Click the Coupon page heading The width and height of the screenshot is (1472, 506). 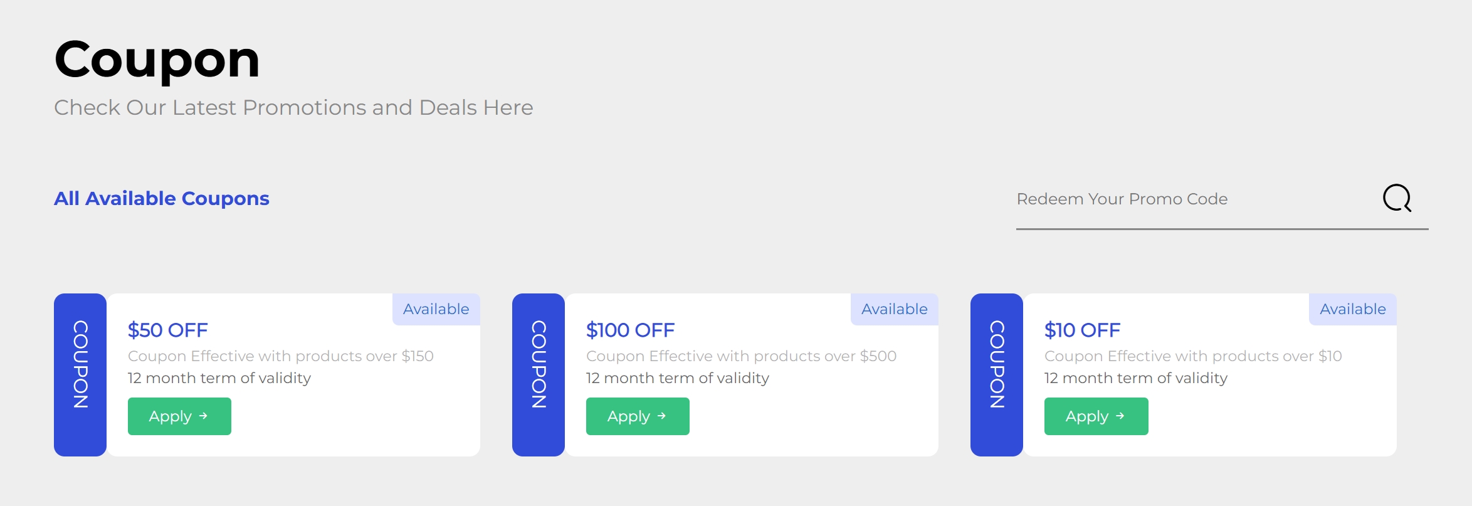(x=157, y=60)
